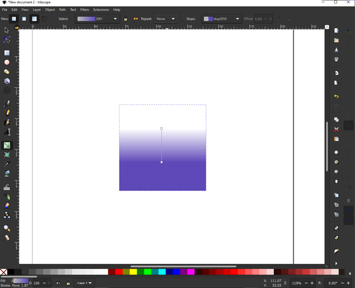Toggle radial gradient creation mode

tap(24, 19)
